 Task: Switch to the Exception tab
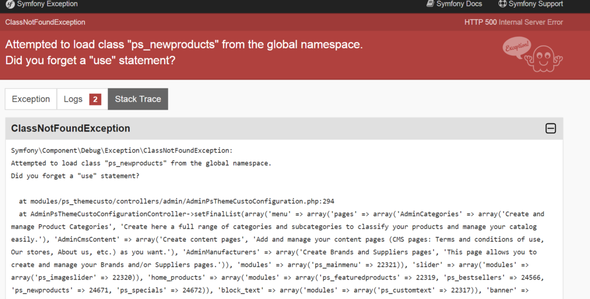[x=31, y=99]
